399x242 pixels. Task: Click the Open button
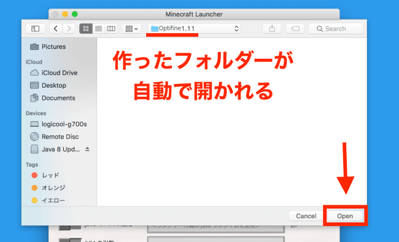(345, 216)
